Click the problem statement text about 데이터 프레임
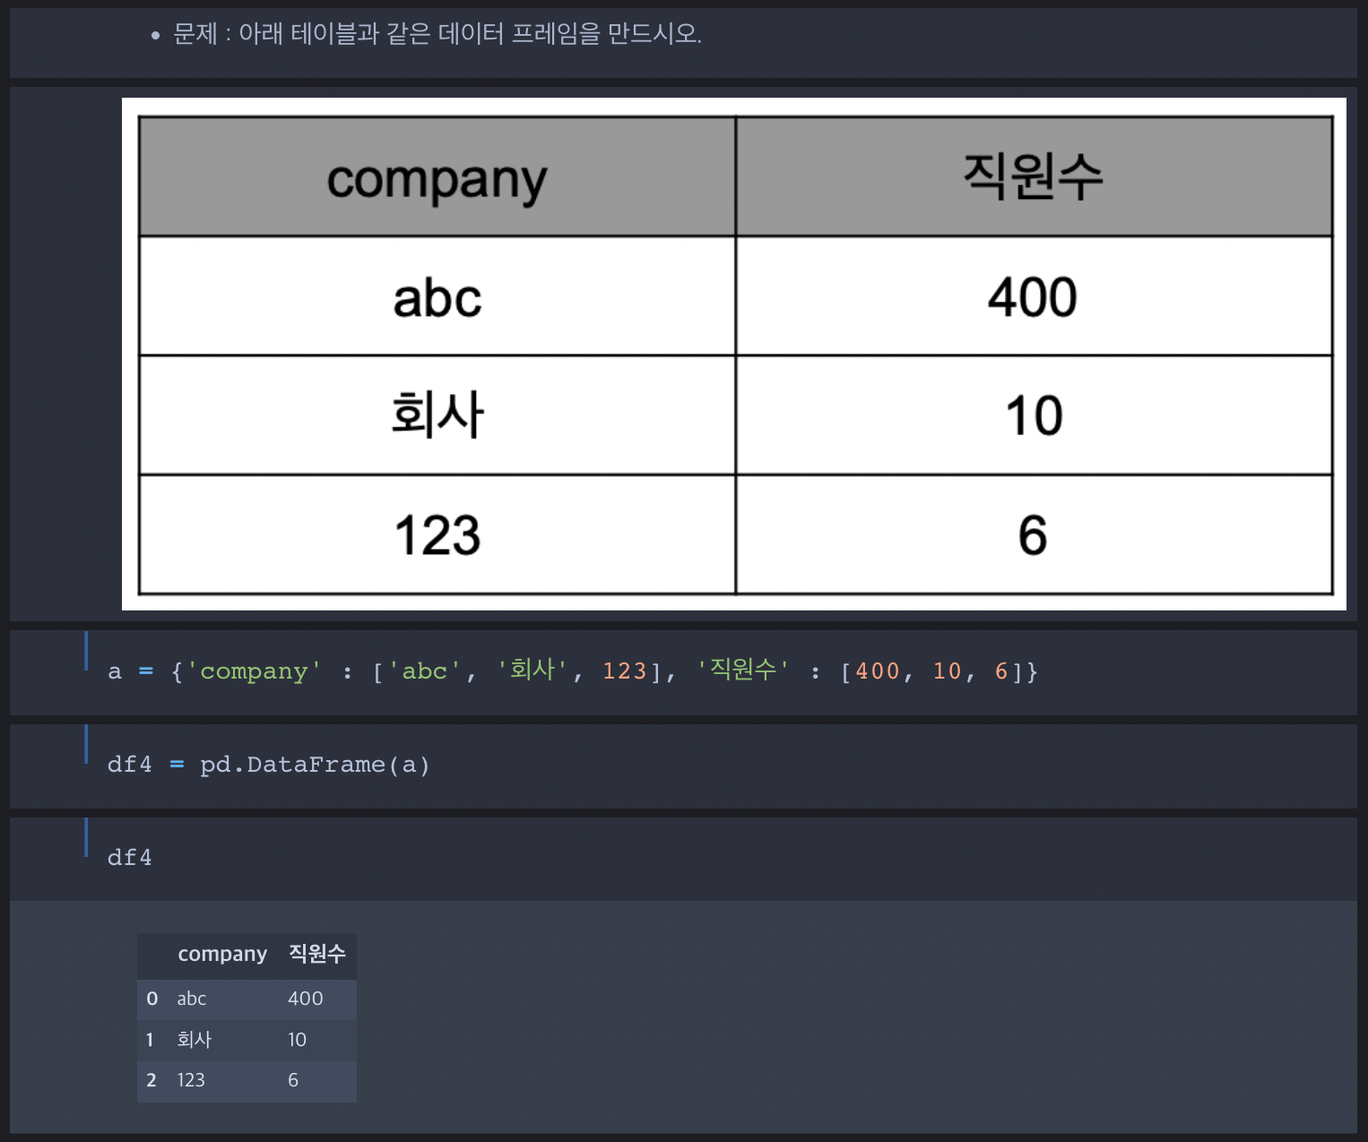This screenshot has height=1142, width=1368. pos(437,34)
